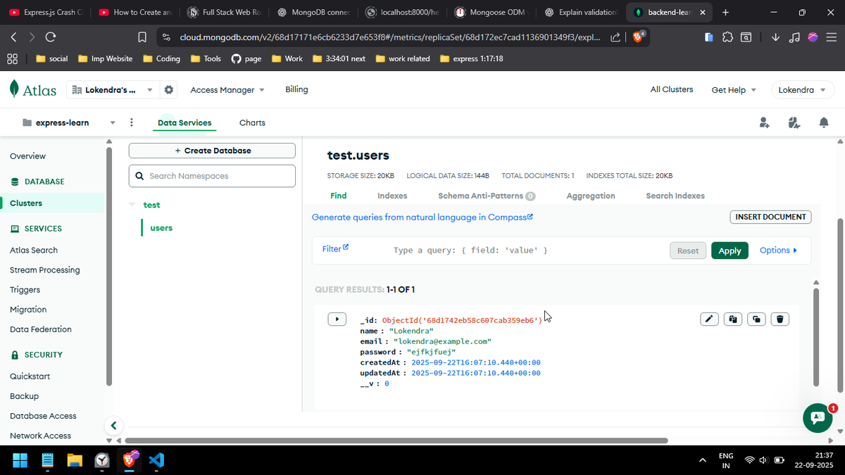This screenshot has height=475, width=845.
Task: Open GitHub page bookmark
Action: (246, 58)
